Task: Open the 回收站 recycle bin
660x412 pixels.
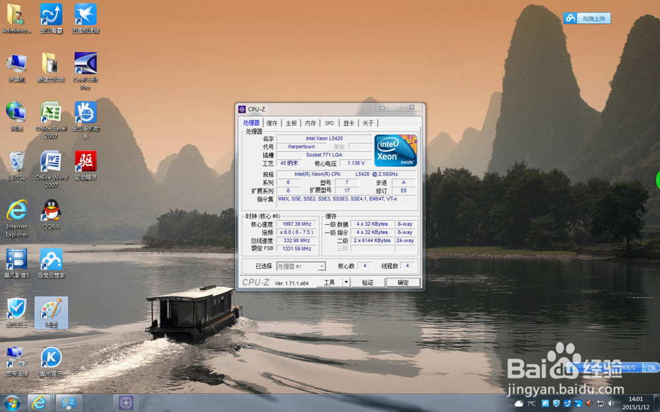Action: coord(16,166)
